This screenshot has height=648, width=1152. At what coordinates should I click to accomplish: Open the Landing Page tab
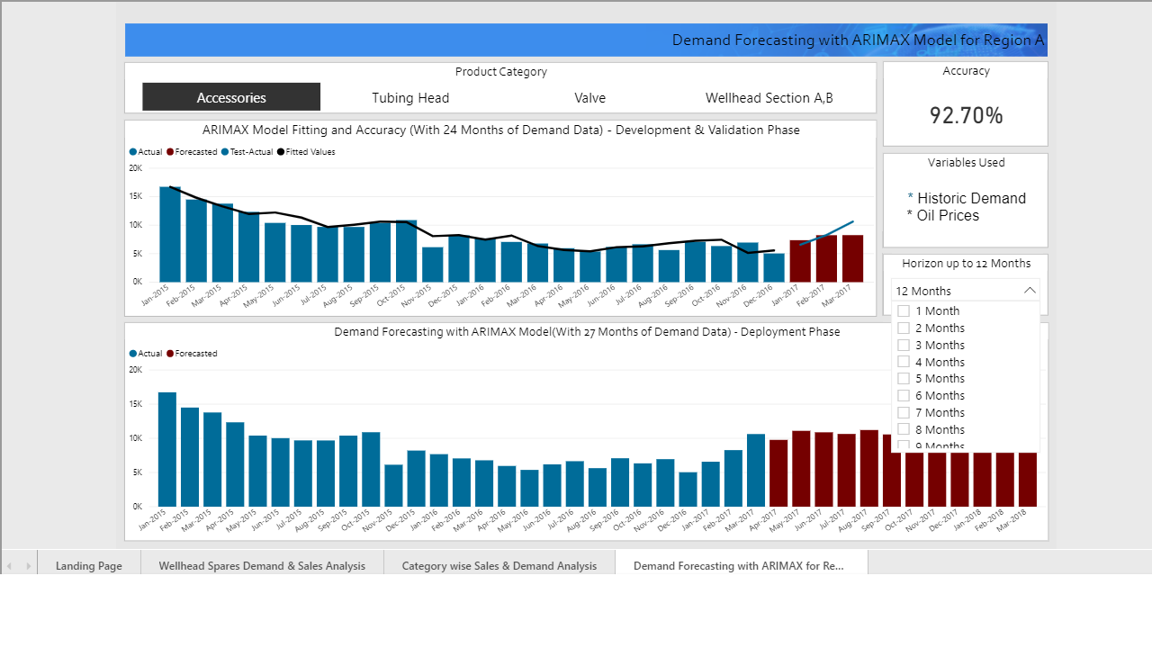(x=89, y=566)
